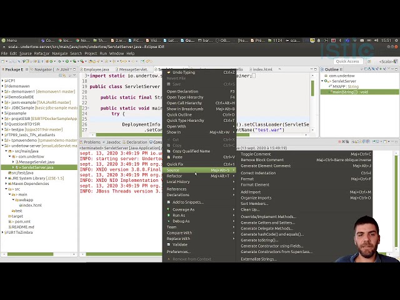
Task: Click the Quick Access search field
Action: click(x=347, y=61)
